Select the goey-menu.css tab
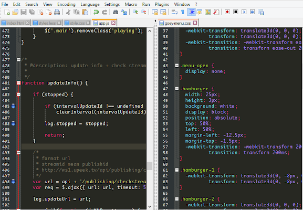303x210 pixels. 177,23
